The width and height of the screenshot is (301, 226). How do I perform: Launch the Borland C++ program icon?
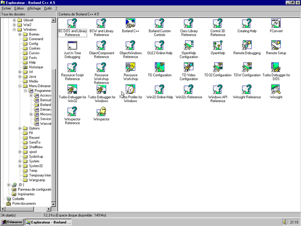[x=130, y=23]
